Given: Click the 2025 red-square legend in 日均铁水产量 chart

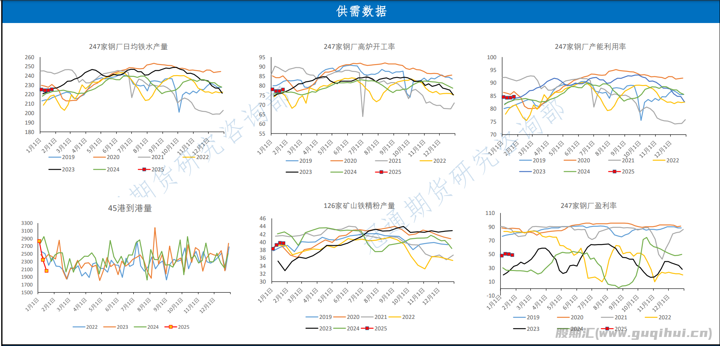Looking at the screenshot, I should (144, 169).
